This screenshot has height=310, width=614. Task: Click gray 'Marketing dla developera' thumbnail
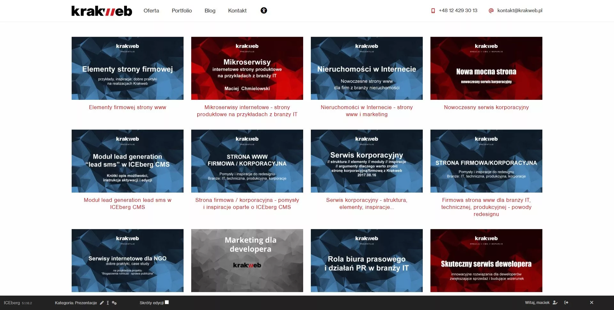tap(247, 260)
